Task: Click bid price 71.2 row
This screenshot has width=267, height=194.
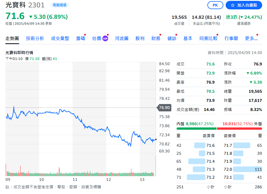Action: pos(195,177)
